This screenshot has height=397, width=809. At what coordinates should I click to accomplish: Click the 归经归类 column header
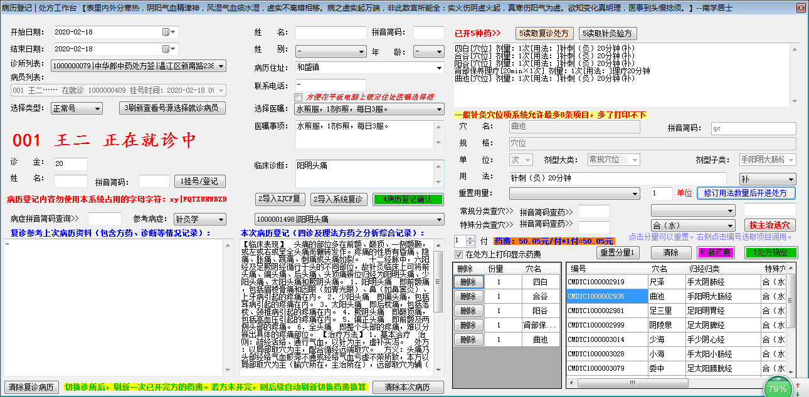point(705,269)
